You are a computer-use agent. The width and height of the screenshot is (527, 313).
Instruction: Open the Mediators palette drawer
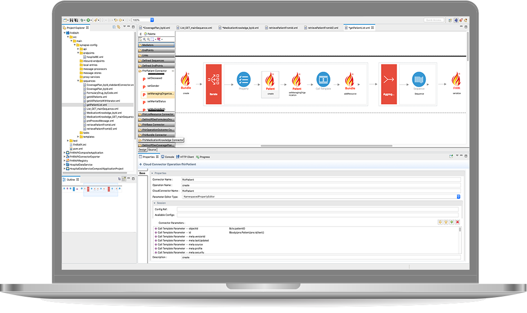(x=157, y=45)
